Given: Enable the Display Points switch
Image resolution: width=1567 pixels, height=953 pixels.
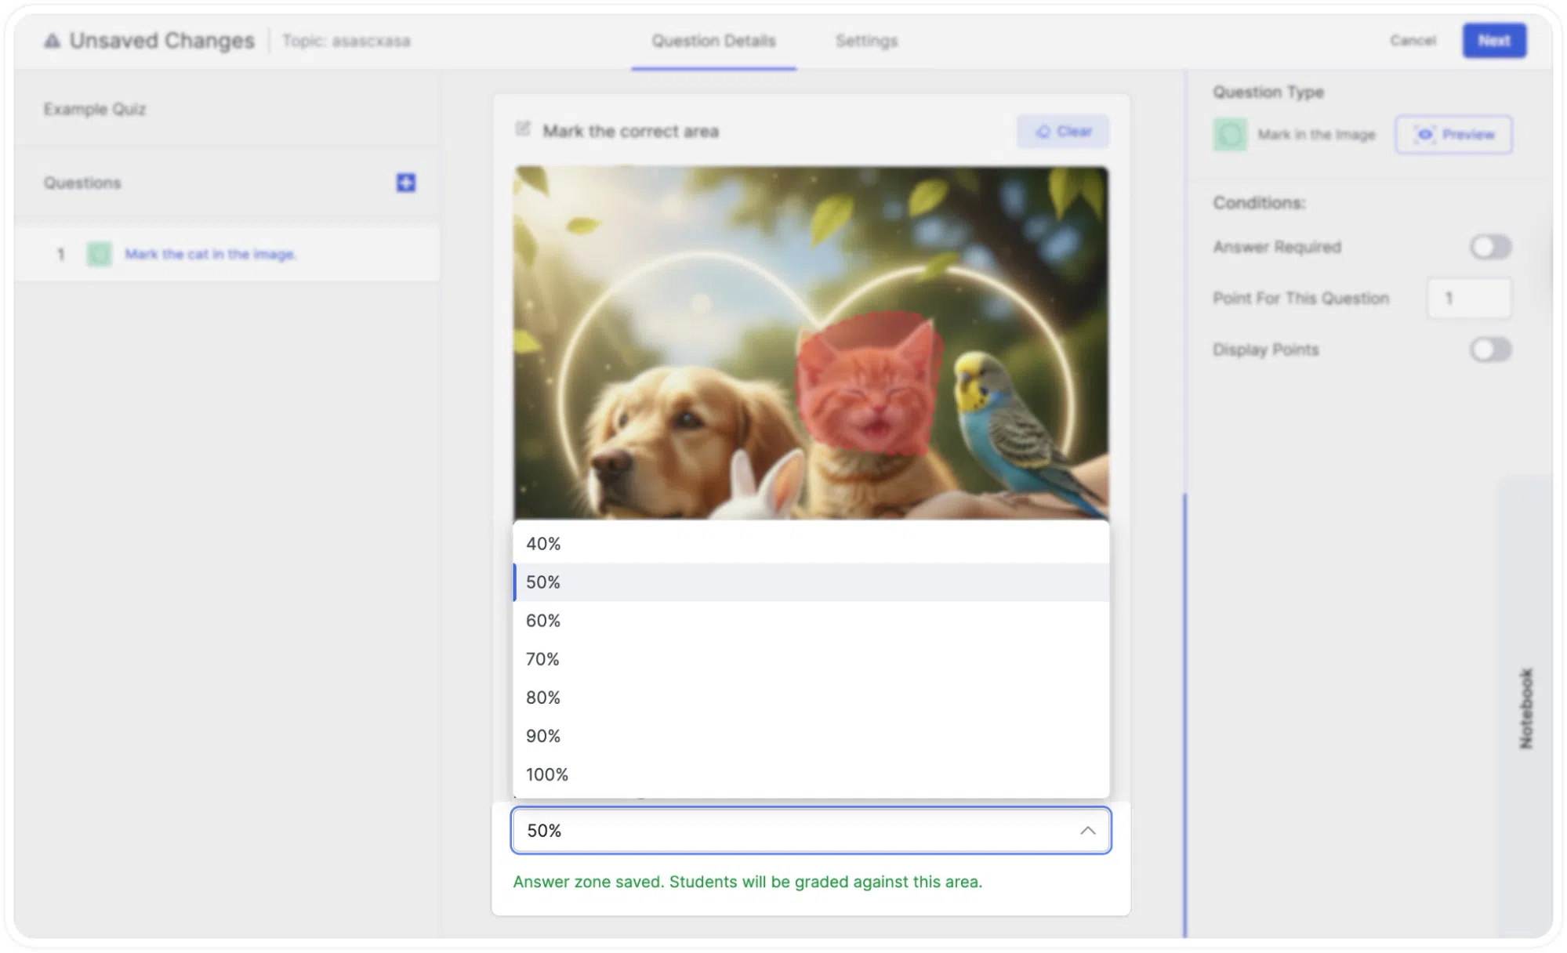Looking at the screenshot, I should click(1490, 350).
